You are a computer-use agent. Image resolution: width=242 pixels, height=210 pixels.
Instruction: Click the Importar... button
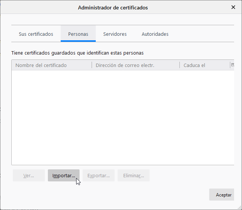point(64,175)
